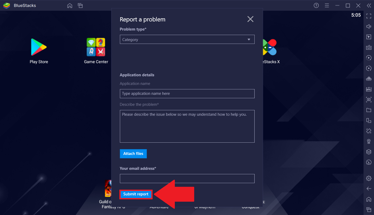
Task: Click the Install APK icon
Action: click(369, 89)
